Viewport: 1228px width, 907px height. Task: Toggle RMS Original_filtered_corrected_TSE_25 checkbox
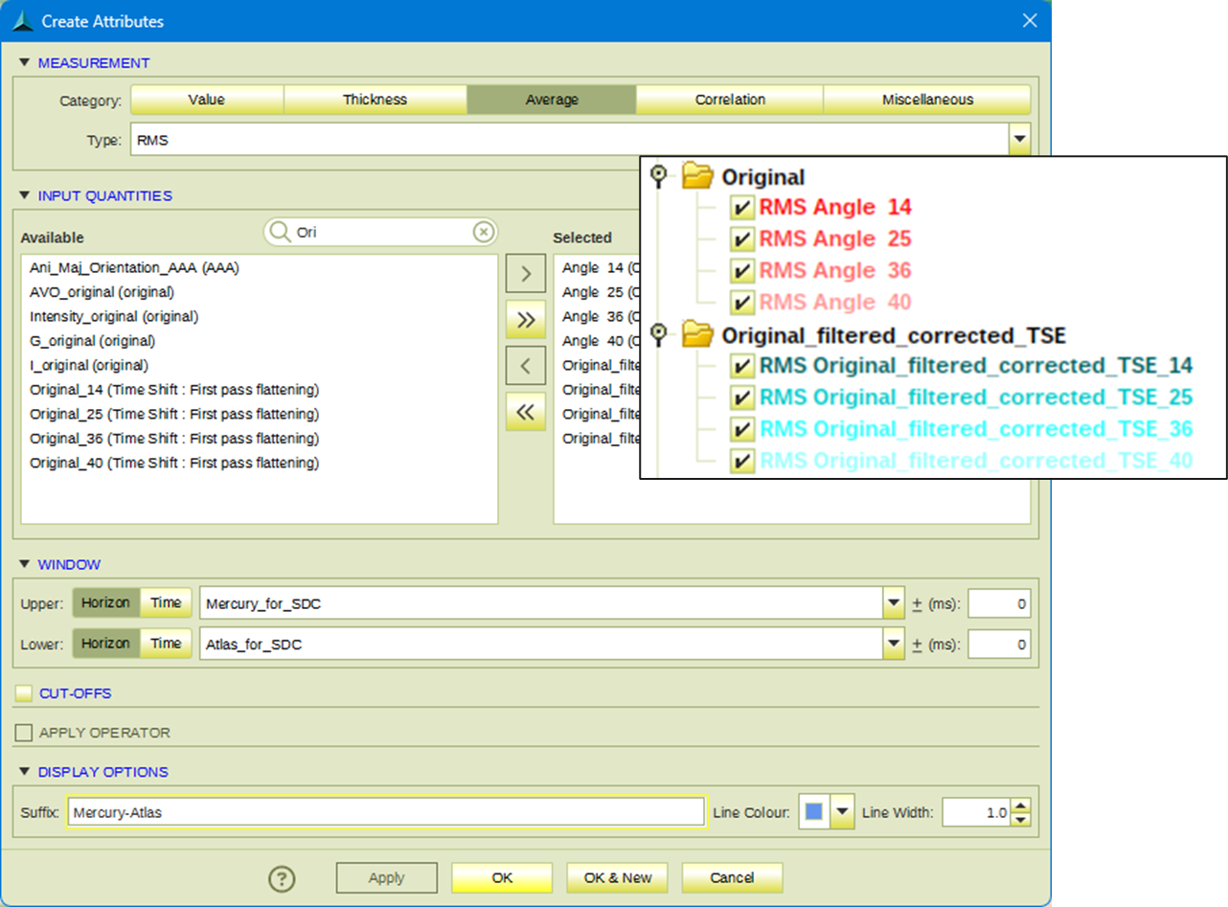coord(740,397)
